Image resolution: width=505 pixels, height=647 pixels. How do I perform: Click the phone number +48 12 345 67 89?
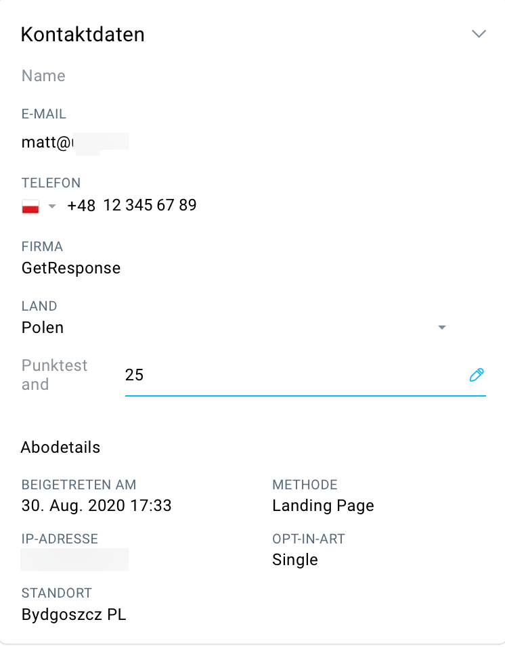tap(132, 205)
